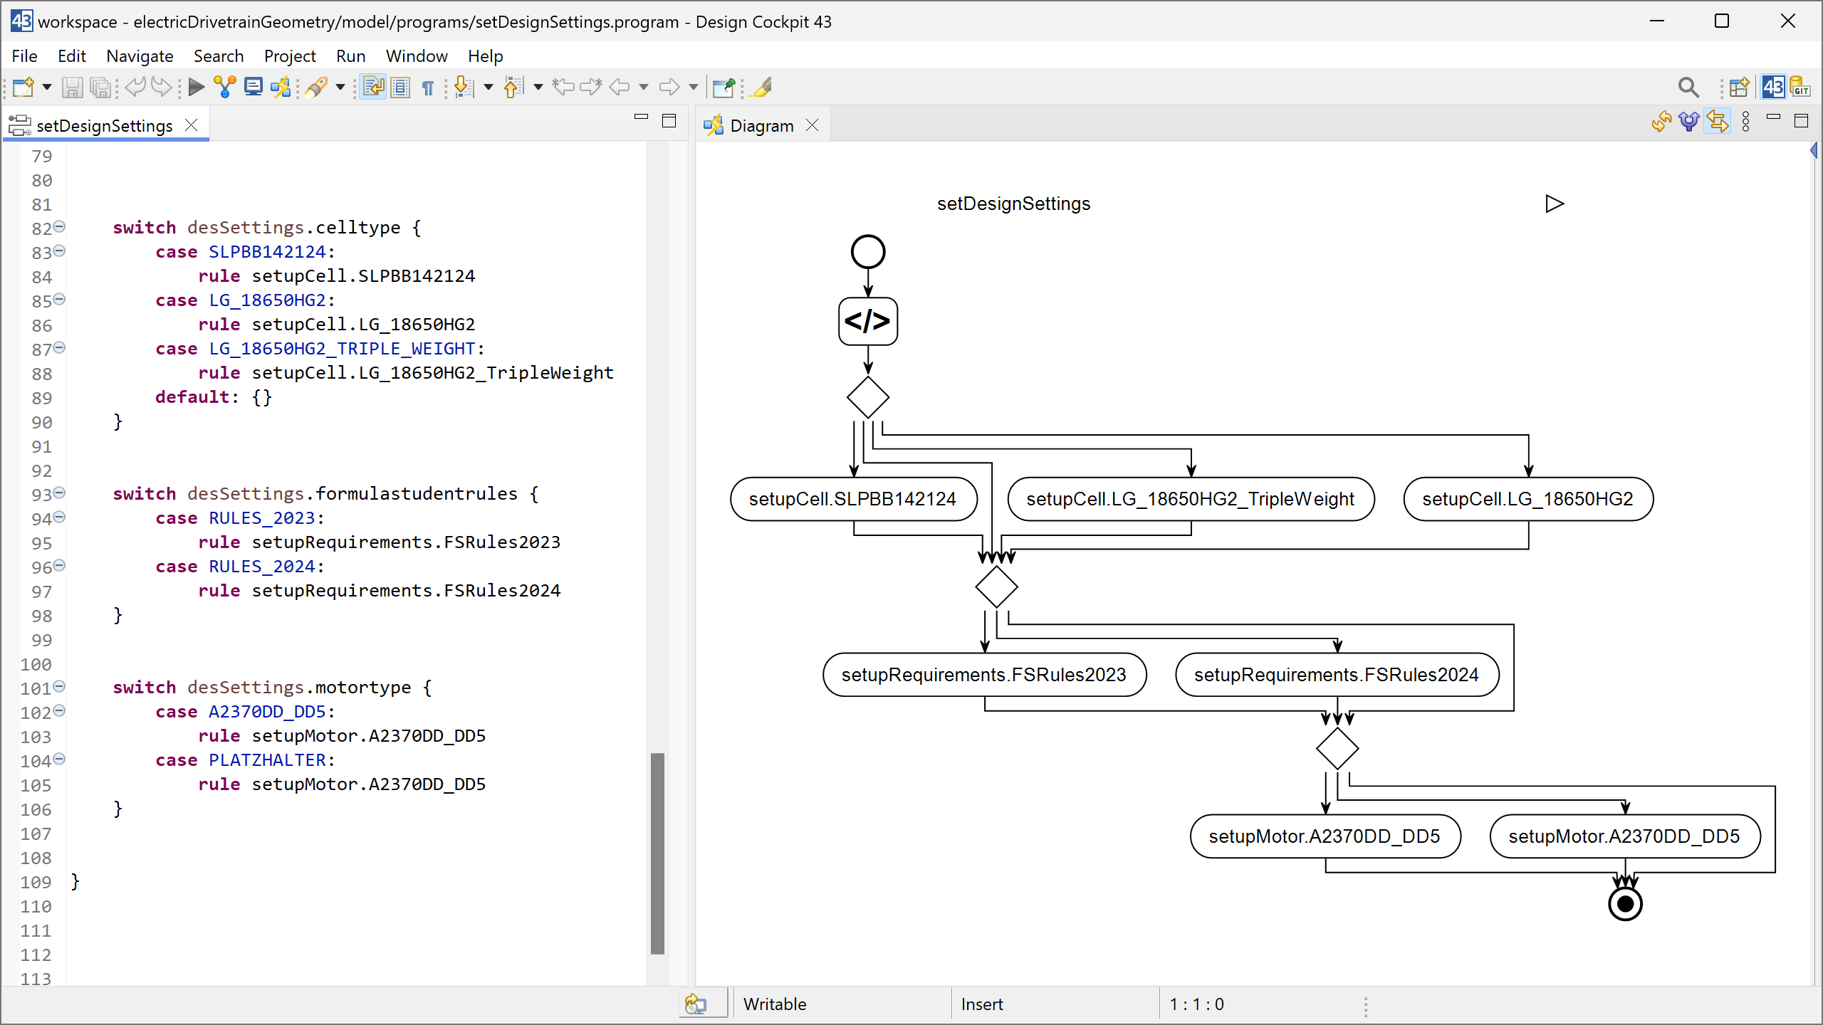Screen dimensions: 1823x1025
Task: Toggle Show Whitespace Characters pilcrow
Action: [427, 87]
